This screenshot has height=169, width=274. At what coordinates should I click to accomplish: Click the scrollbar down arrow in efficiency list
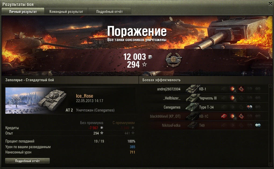click(270, 164)
